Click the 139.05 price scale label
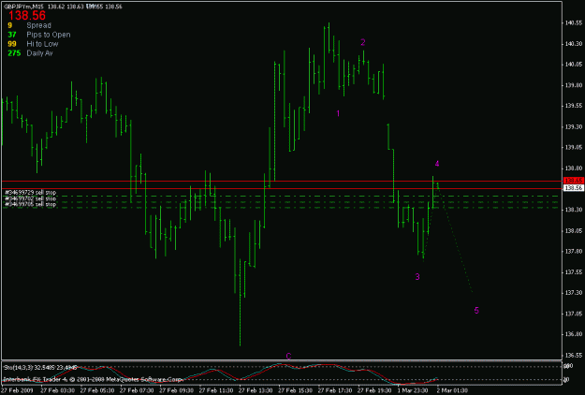Viewport: 585px width, 395px height. pos(574,147)
